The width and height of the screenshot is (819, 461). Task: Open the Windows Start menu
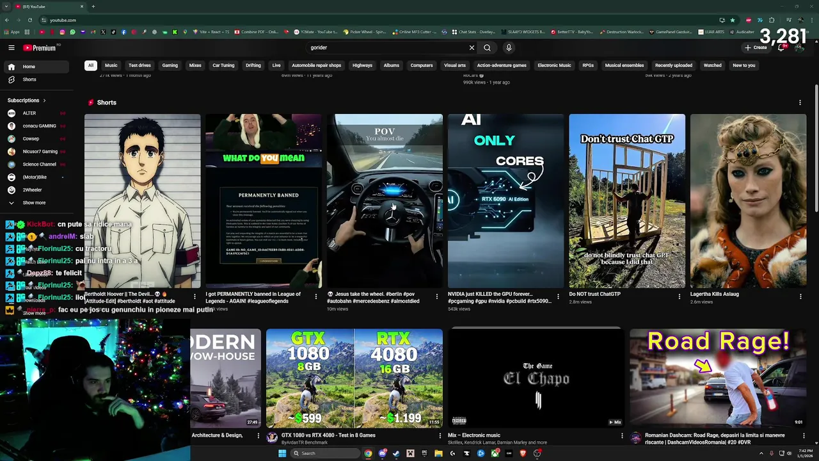(282, 453)
